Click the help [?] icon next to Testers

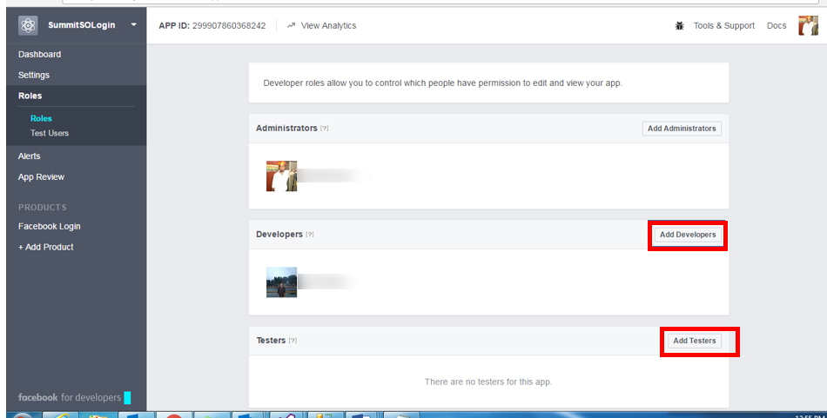click(292, 341)
